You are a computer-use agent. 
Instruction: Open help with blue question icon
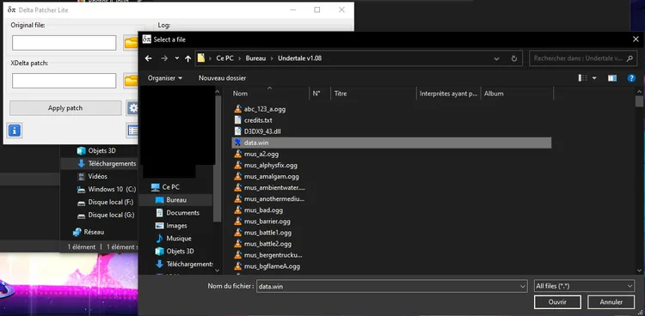tap(631, 78)
